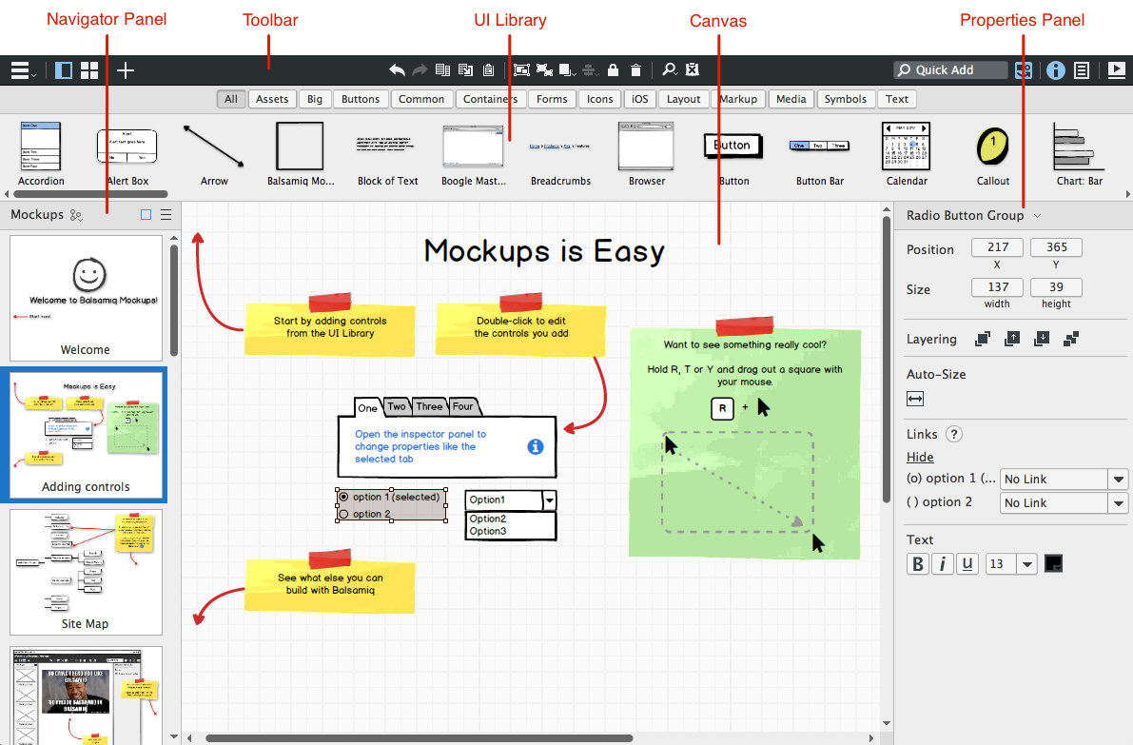This screenshot has width=1133, height=745.
Task: Start the fullscreen presentation mode
Action: click(x=1116, y=69)
